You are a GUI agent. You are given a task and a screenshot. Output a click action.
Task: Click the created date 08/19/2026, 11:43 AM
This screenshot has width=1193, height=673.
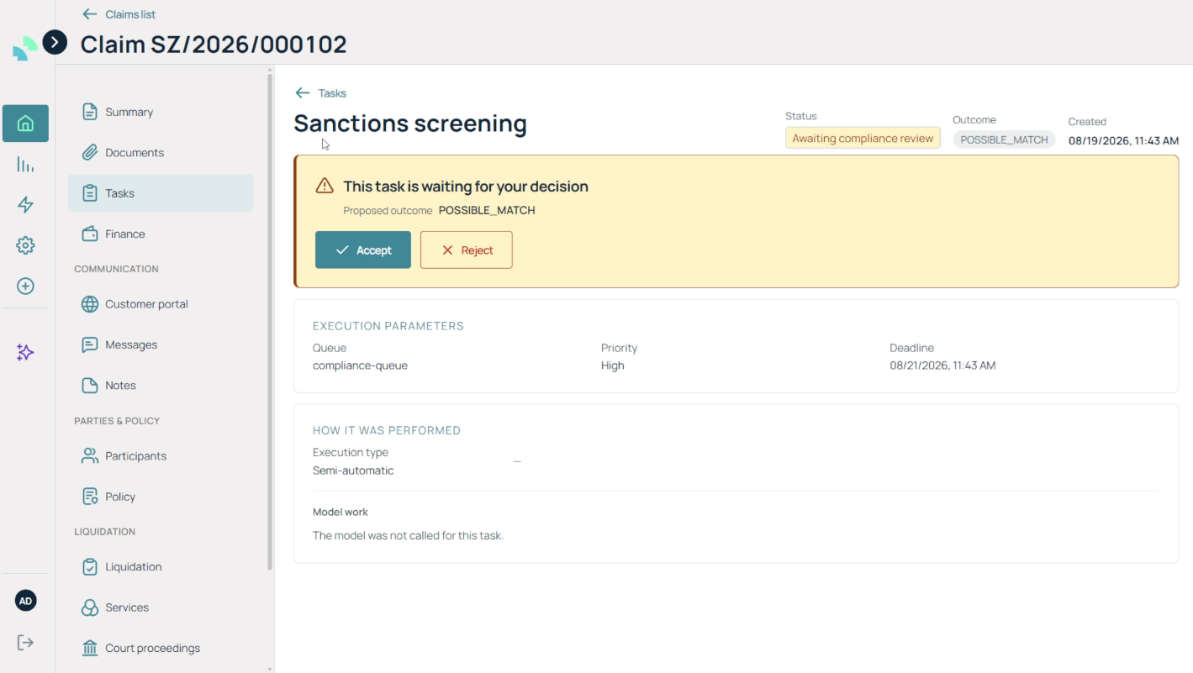pyautogui.click(x=1123, y=140)
